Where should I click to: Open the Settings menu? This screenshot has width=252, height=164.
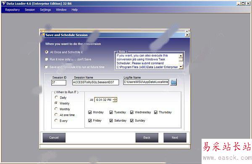coord(45,10)
